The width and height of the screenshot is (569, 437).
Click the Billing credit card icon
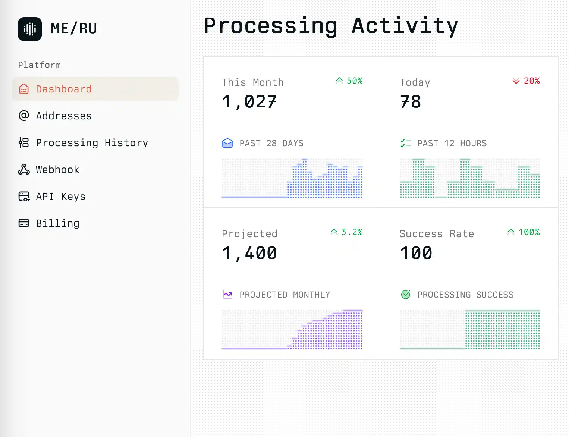[x=24, y=223]
